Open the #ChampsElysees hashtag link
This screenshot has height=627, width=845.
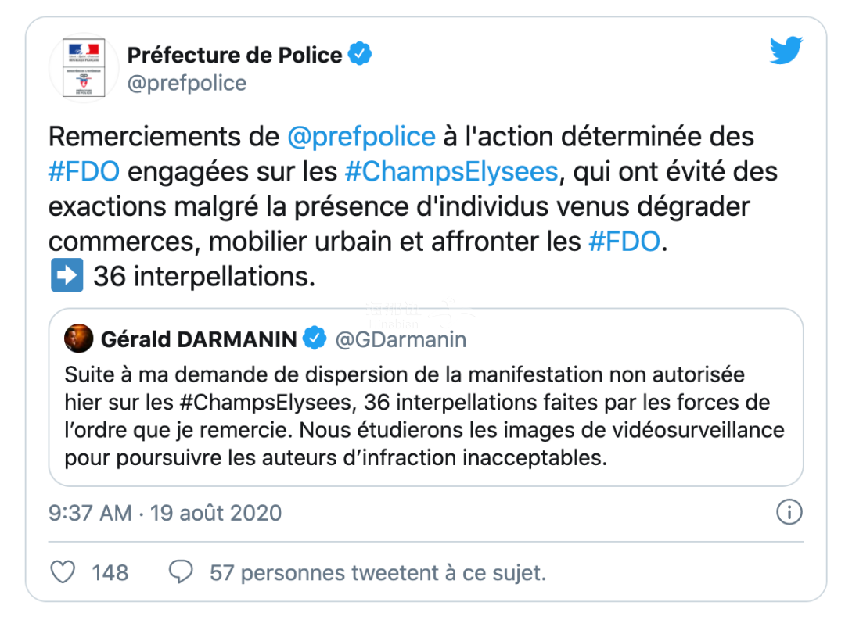(451, 171)
